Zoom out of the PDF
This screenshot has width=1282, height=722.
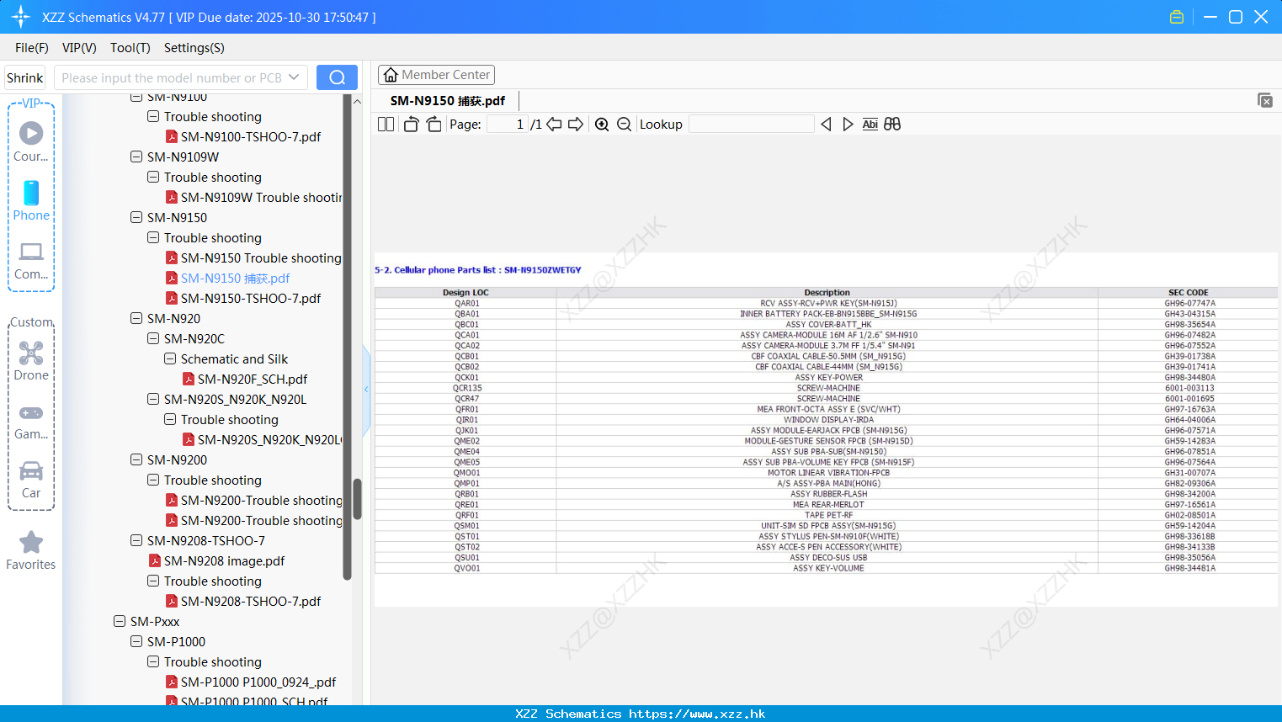click(624, 124)
